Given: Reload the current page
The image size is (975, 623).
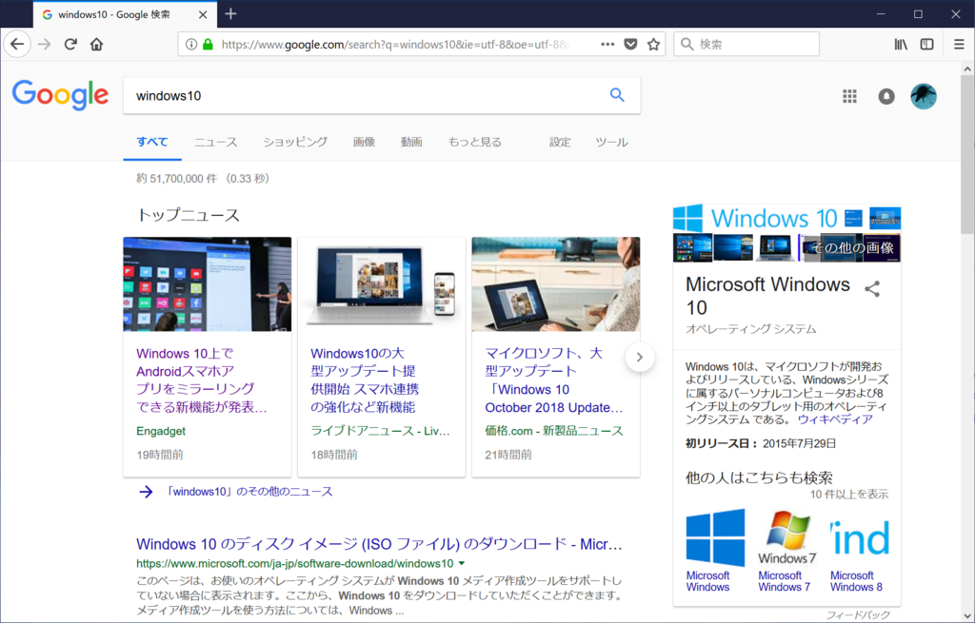Looking at the screenshot, I should click(70, 44).
